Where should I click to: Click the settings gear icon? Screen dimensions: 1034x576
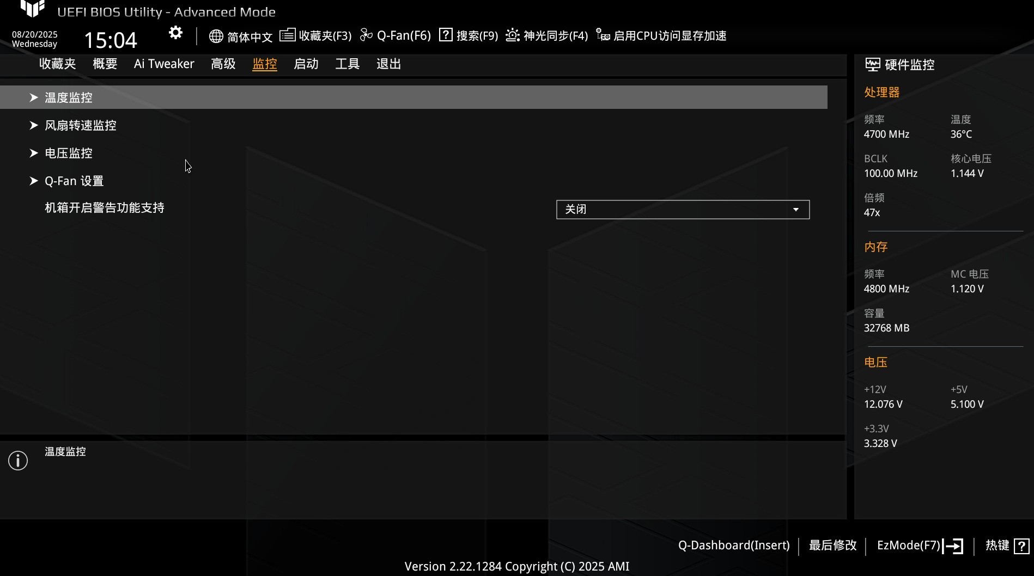pos(175,33)
